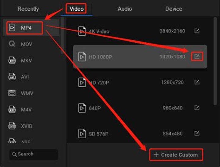
Task: Edit the HD 720P preset settings
Action: (197, 82)
